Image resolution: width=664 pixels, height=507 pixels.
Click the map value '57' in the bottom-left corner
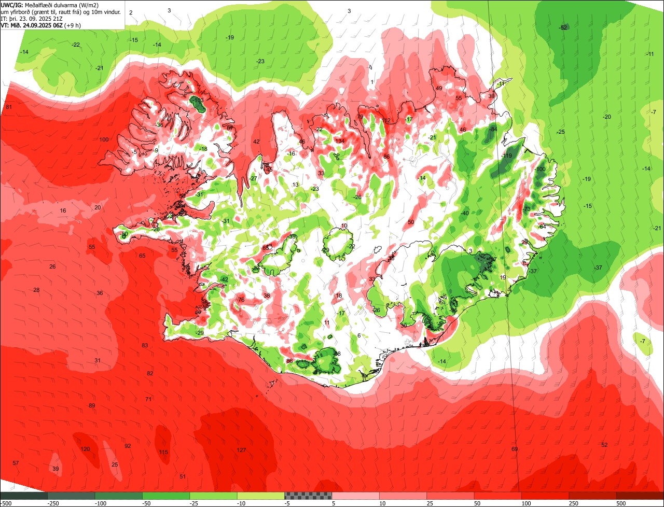(x=16, y=463)
